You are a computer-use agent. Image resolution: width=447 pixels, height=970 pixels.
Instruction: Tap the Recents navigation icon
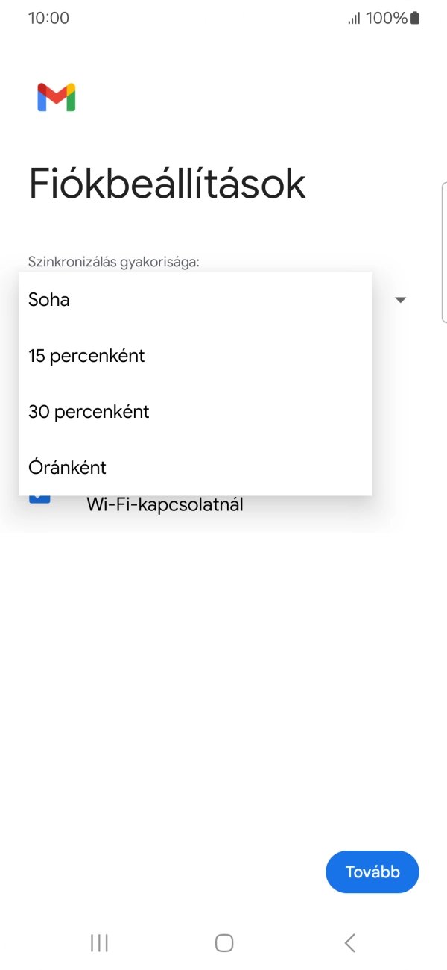click(x=98, y=942)
